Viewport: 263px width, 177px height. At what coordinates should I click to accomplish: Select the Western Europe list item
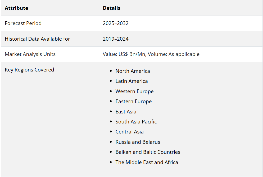pyautogui.click(x=134, y=91)
